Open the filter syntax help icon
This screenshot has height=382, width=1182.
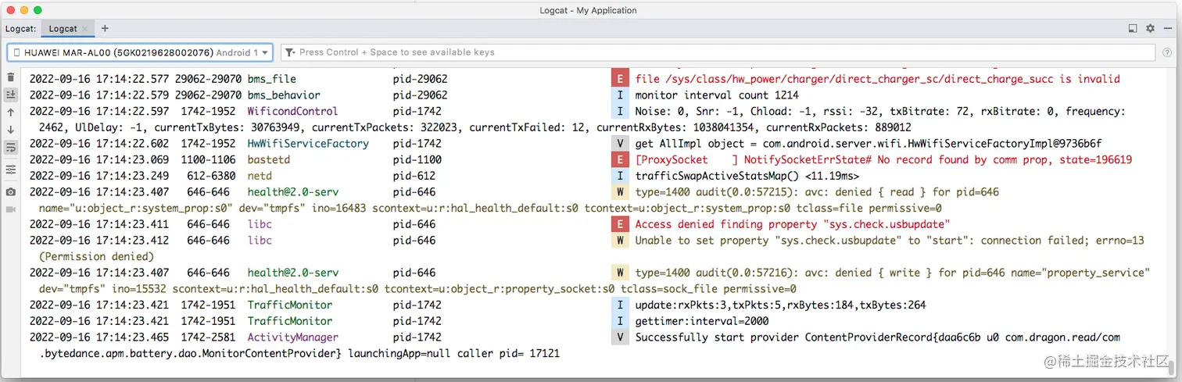point(1166,52)
